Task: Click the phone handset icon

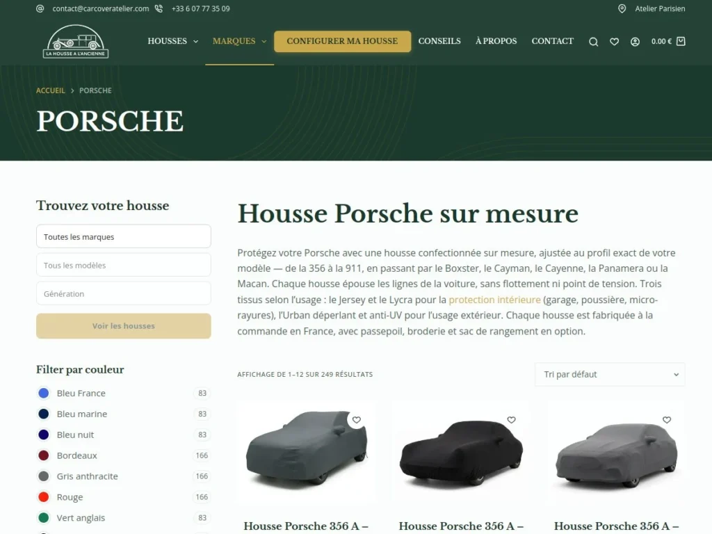Action: (159, 8)
